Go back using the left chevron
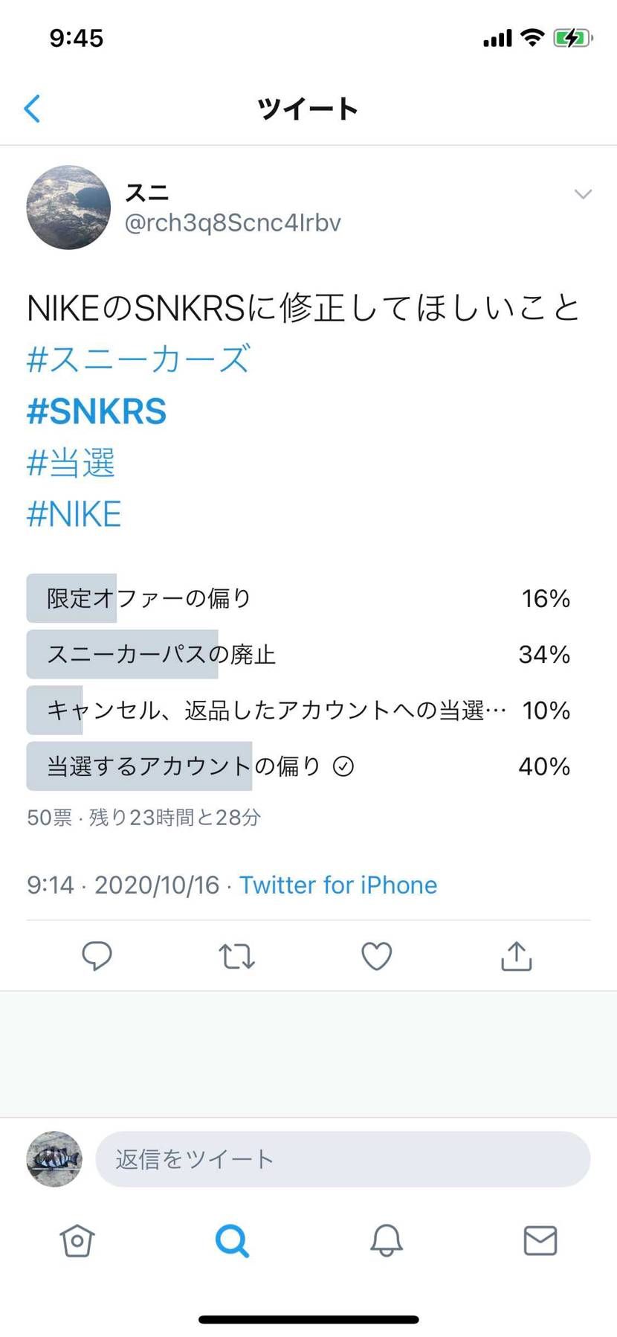Viewport: 617px width, 1337px height. click(31, 108)
